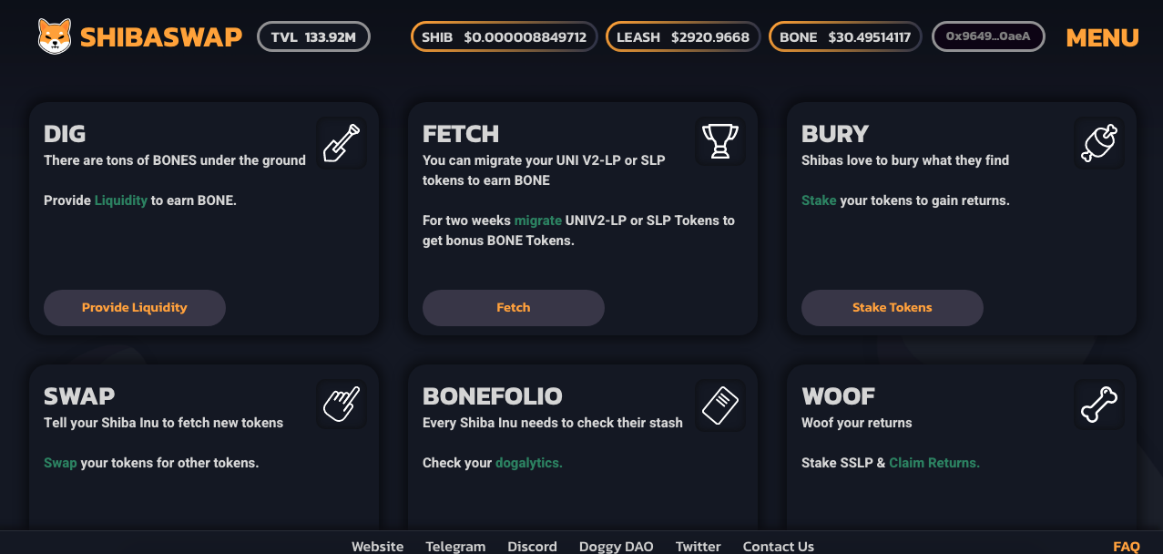Image resolution: width=1163 pixels, height=554 pixels.
Task: Follow the green Liquidity link
Action: (x=121, y=200)
